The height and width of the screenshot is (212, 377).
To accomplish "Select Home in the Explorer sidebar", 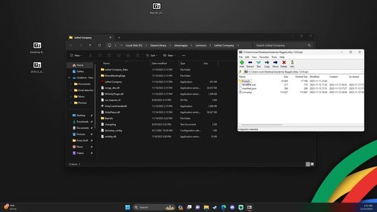I will [x=80, y=65].
